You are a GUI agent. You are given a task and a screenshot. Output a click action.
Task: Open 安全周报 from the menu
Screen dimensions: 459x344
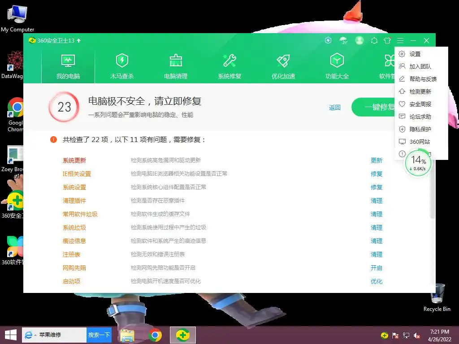(x=421, y=104)
